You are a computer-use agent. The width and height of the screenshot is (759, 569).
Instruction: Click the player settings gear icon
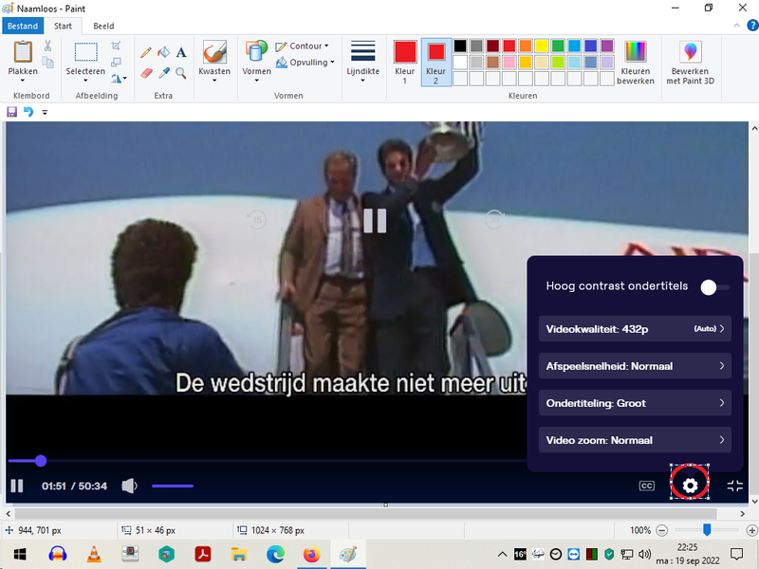coord(690,486)
